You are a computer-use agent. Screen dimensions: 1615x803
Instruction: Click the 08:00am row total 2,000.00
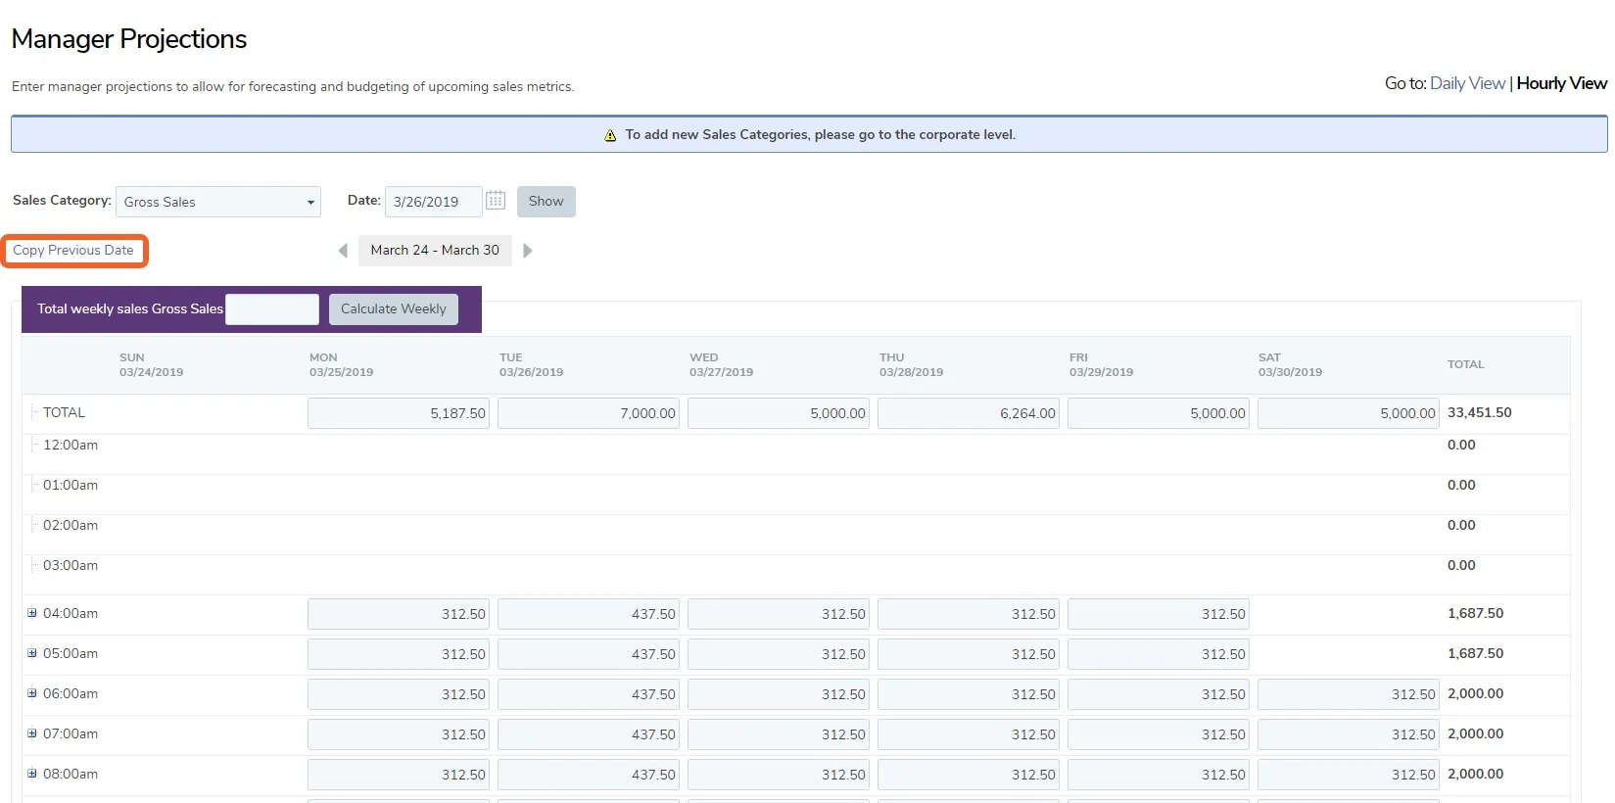coord(1476,774)
